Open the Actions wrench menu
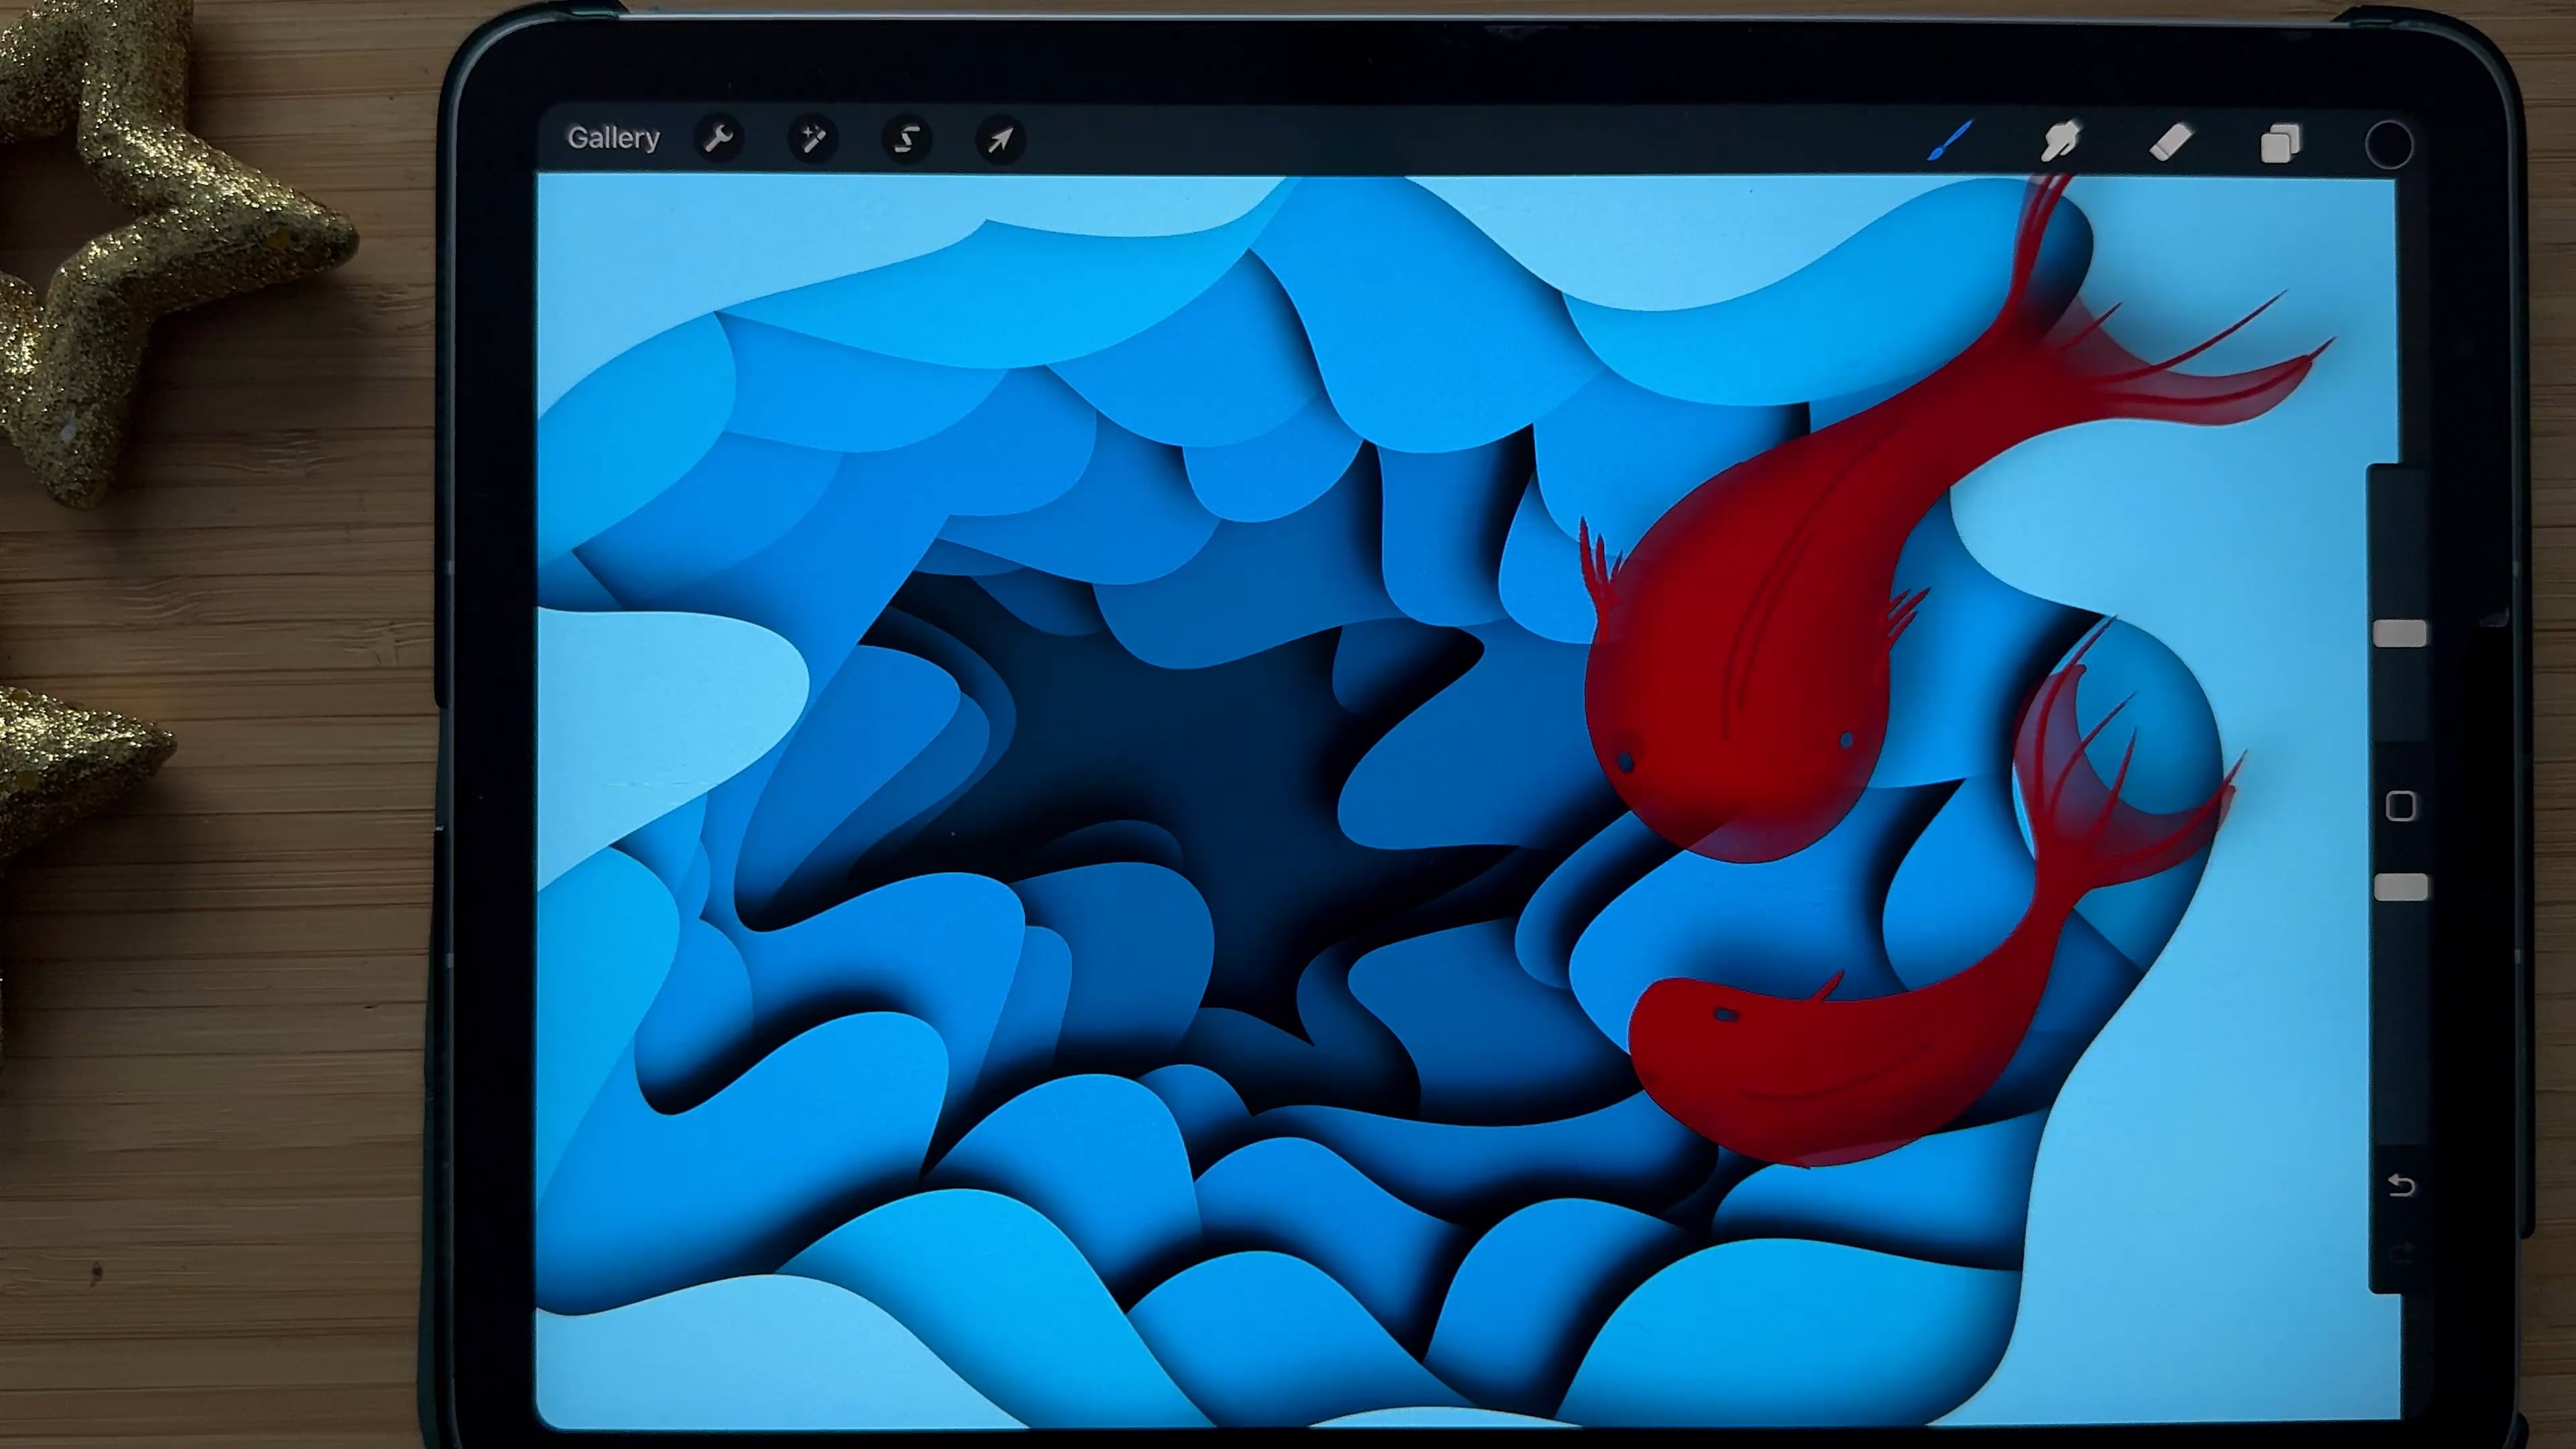The width and height of the screenshot is (2576, 1449). (719, 139)
